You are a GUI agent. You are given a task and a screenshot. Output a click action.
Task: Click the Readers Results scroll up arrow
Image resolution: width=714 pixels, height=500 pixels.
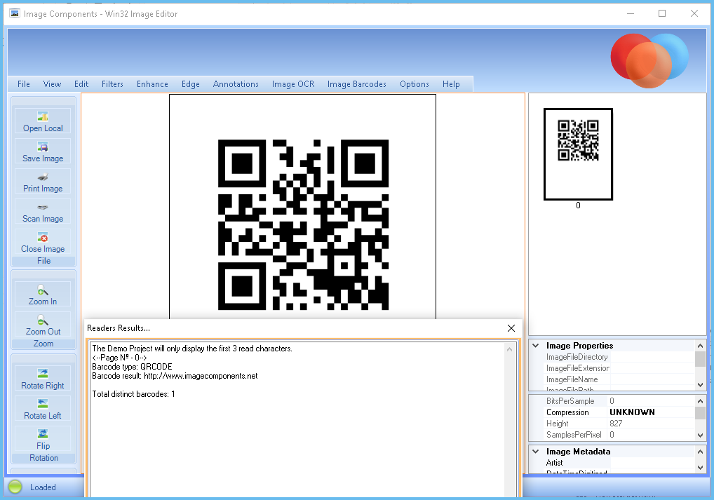coord(509,349)
